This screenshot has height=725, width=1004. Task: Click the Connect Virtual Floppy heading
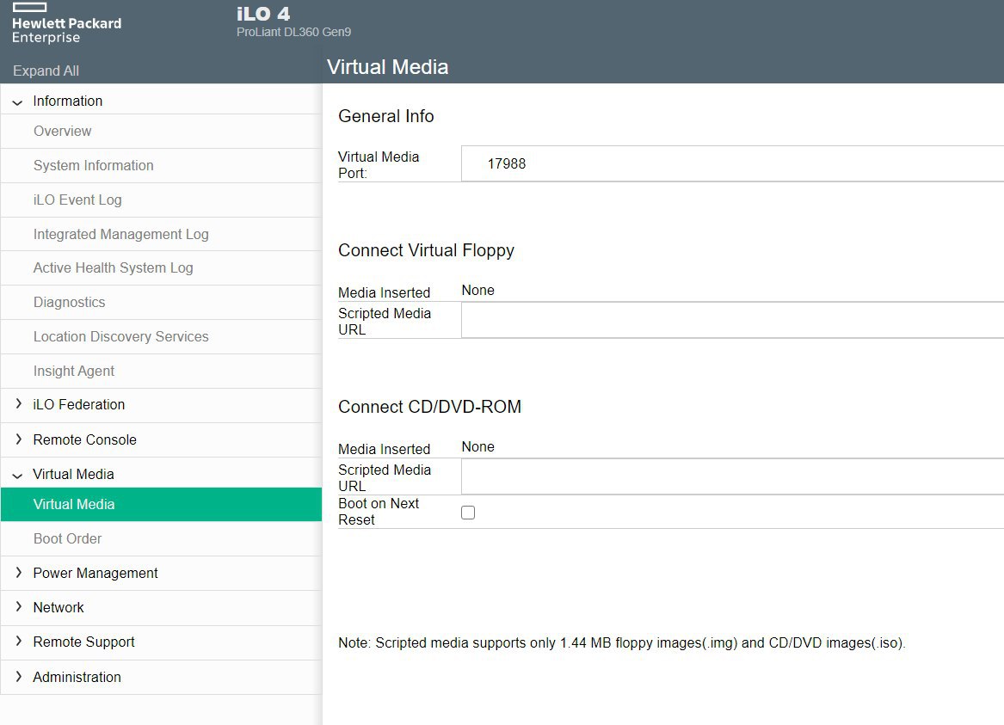click(x=427, y=250)
